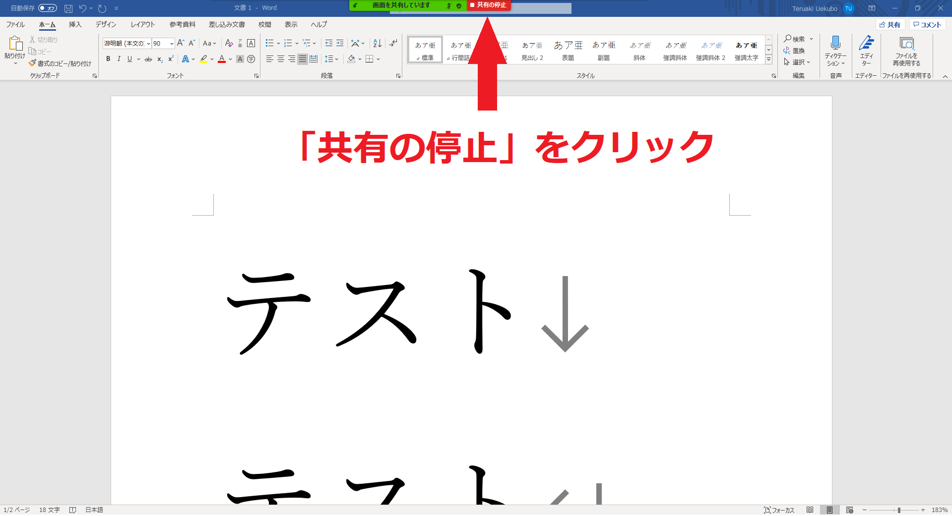Viewport: 952px width, 516px height.
Task: Open the Editor pen icon
Action: 866,43
